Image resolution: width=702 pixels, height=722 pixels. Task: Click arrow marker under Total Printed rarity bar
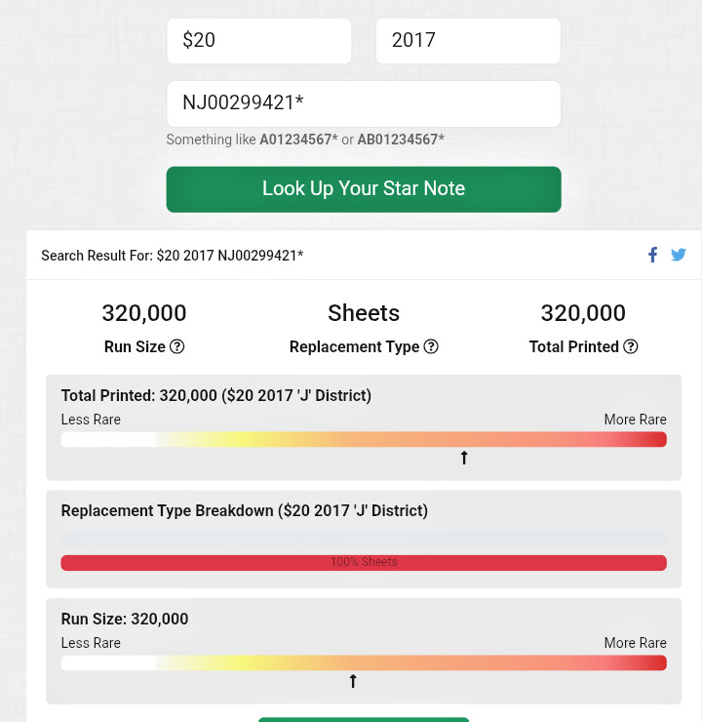(x=464, y=458)
